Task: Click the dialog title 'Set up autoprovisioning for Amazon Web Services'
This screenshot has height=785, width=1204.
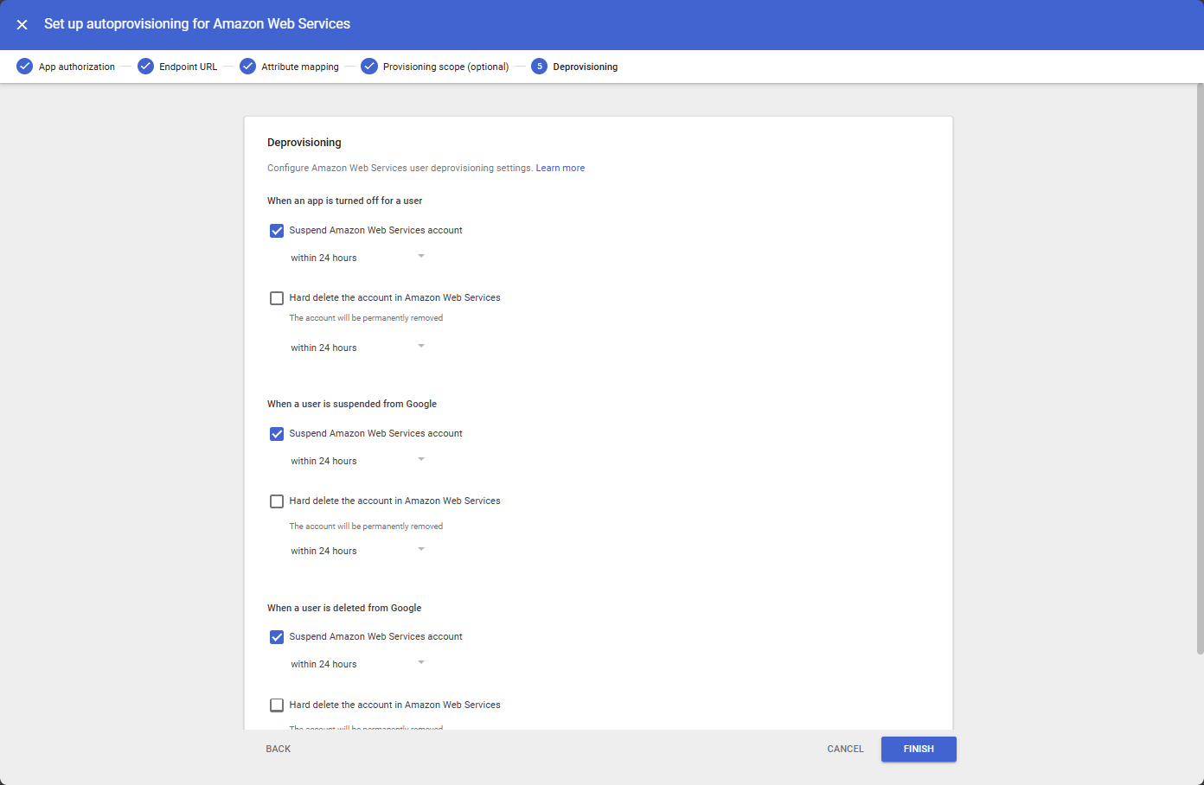Action: coord(197,24)
